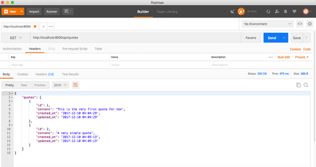Open the No Environment dropdown
The width and height of the screenshot is (316, 167).
268,24
